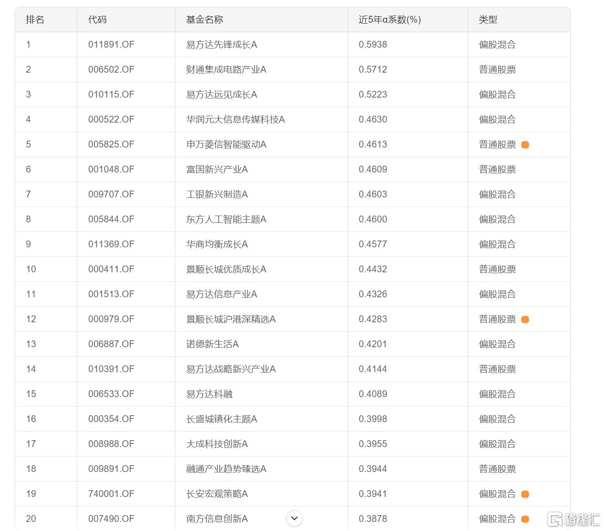
Task: Select fund name 易方达先锋成长A
Action: click(222, 44)
